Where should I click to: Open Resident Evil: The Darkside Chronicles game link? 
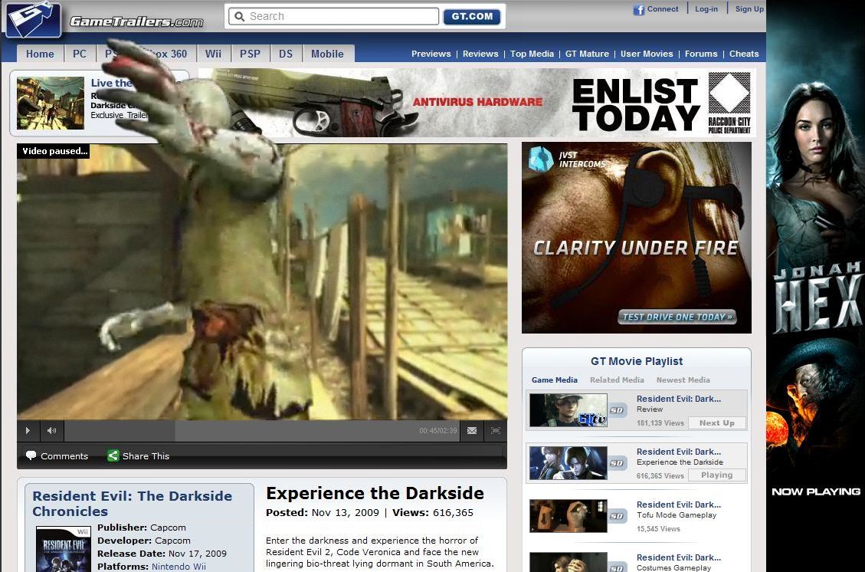[133, 504]
